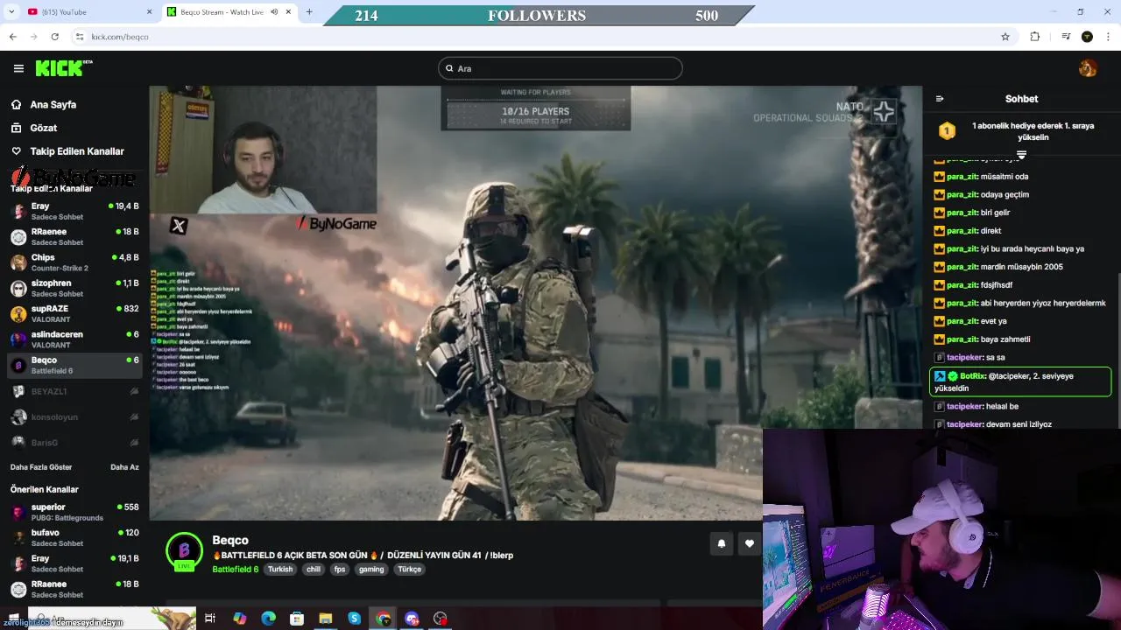Click the gold rank 1 badge
This screenshot has width=1121, height=630.
pos(947,131)
